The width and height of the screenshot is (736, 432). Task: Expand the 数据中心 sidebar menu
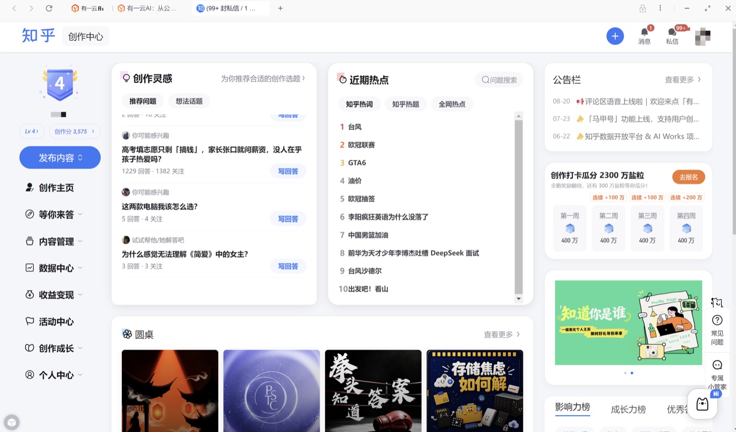(x=54, y=268)
